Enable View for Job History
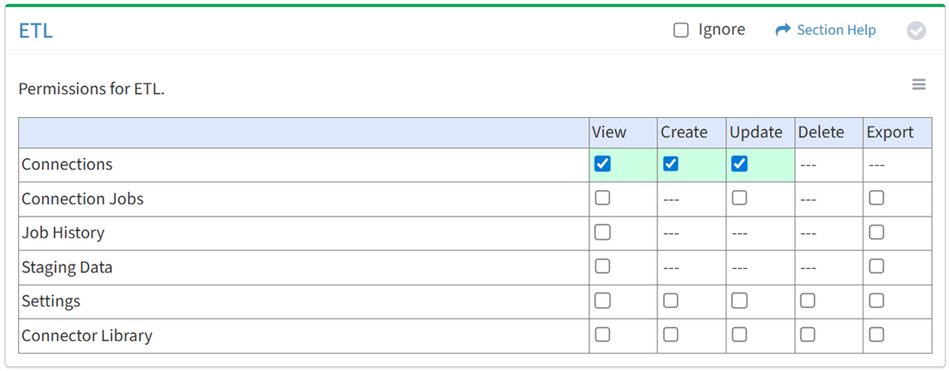The image size is (949, 371). click(x=602, y=232)
